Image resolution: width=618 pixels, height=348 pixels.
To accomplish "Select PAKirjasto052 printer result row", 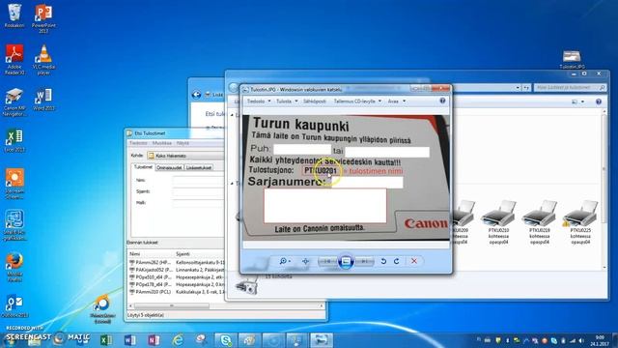I will click(x=177, y=270).
